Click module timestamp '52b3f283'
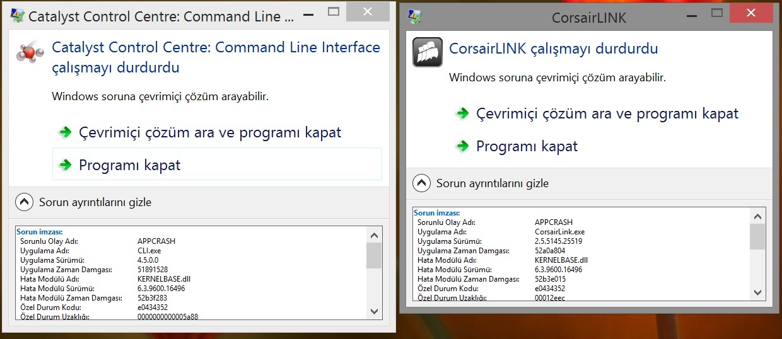Viewport: 782px width, 339px height. coord(153,297)
